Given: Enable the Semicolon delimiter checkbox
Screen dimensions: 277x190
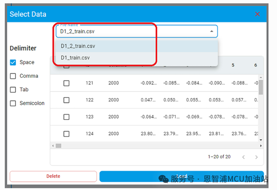Looking at the screenshot, I should click(13, 103).
